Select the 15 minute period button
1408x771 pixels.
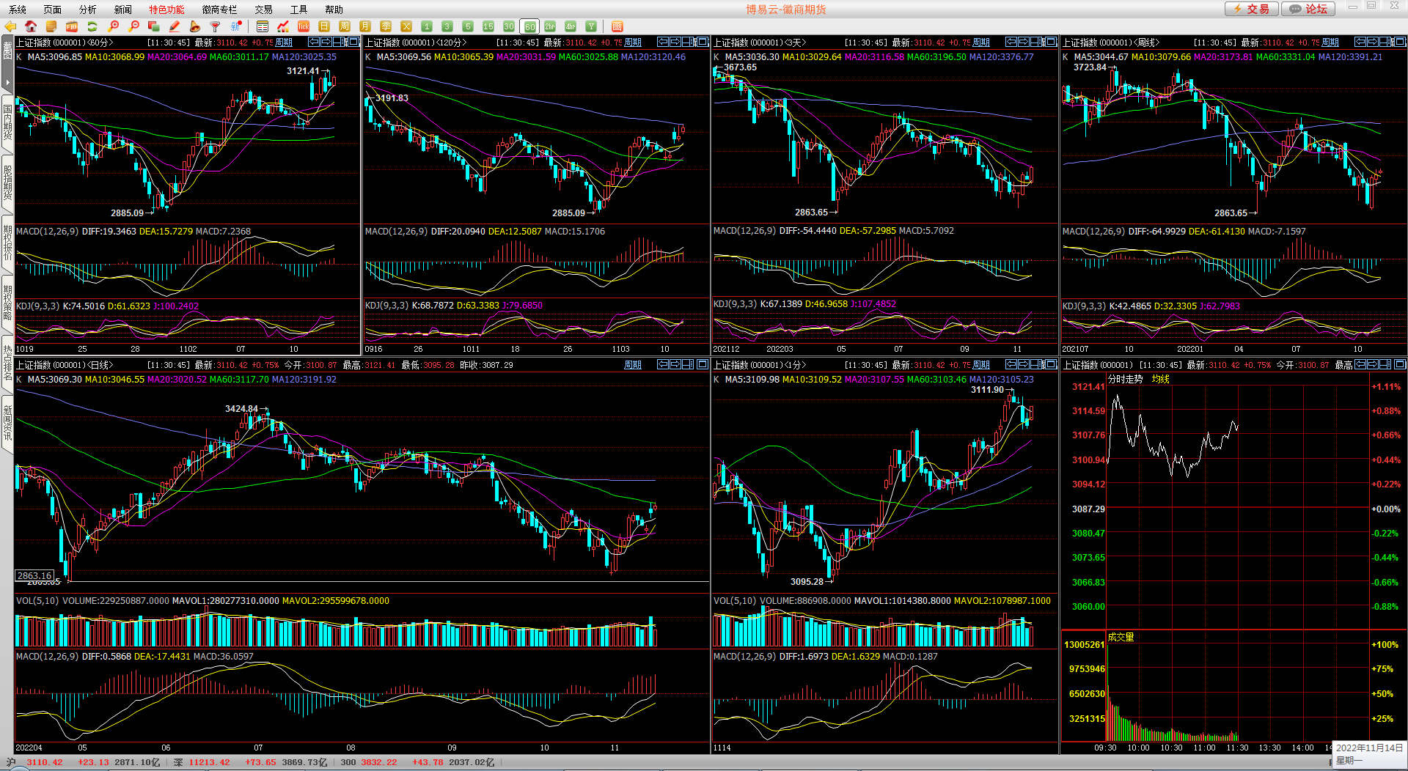488,26
